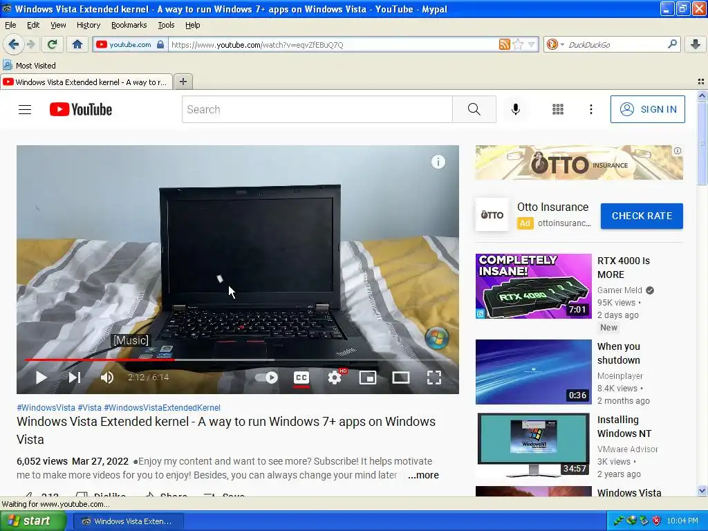The width and height of the screenshot is (708, 531).
Task: Open the Bookmarks menu
Action: click(x=129, y=25)
